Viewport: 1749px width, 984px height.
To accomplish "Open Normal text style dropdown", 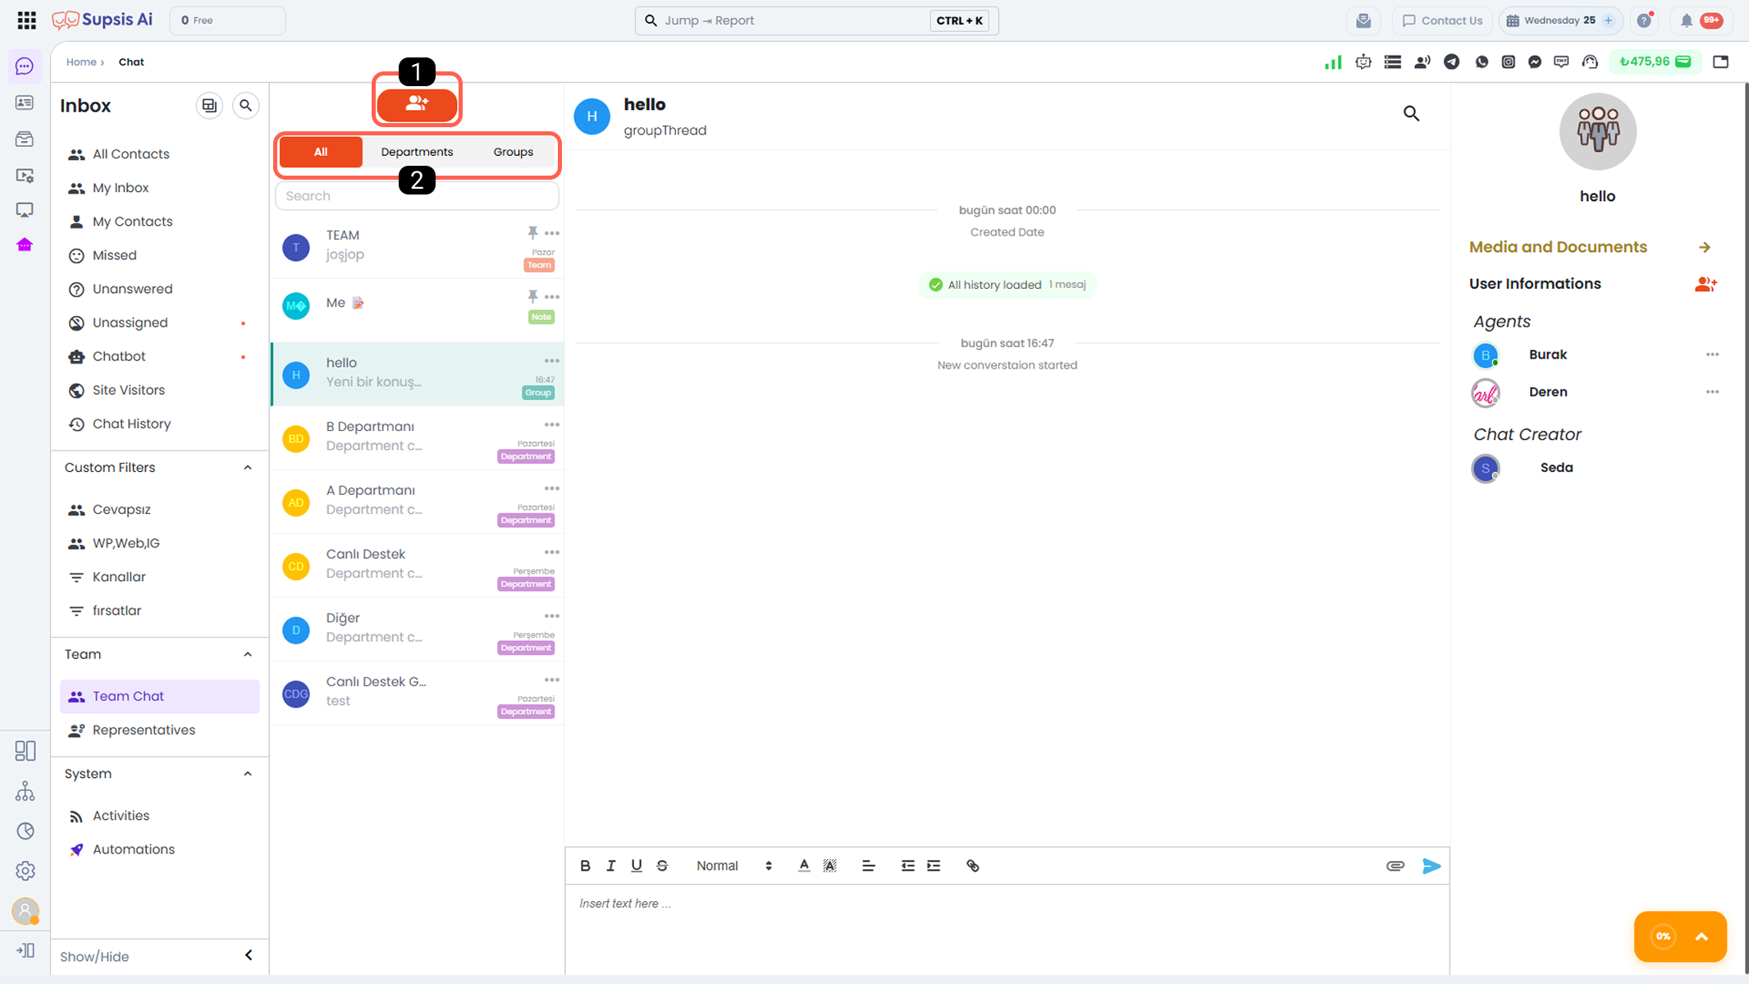I will point(734,866).
